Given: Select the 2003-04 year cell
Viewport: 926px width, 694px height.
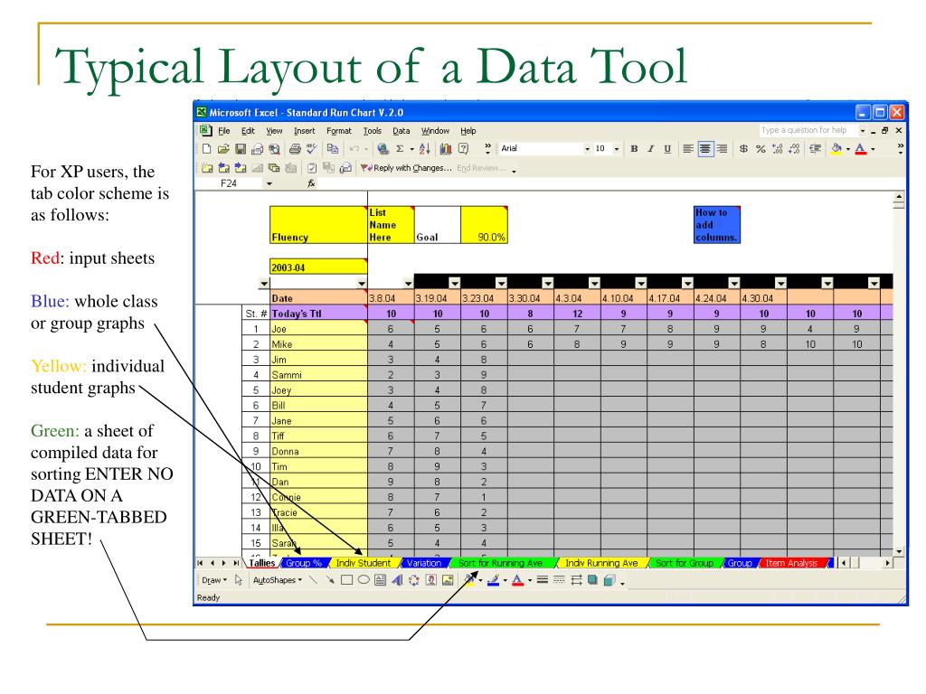Looking at the screenshot, I should coord(318,267).
